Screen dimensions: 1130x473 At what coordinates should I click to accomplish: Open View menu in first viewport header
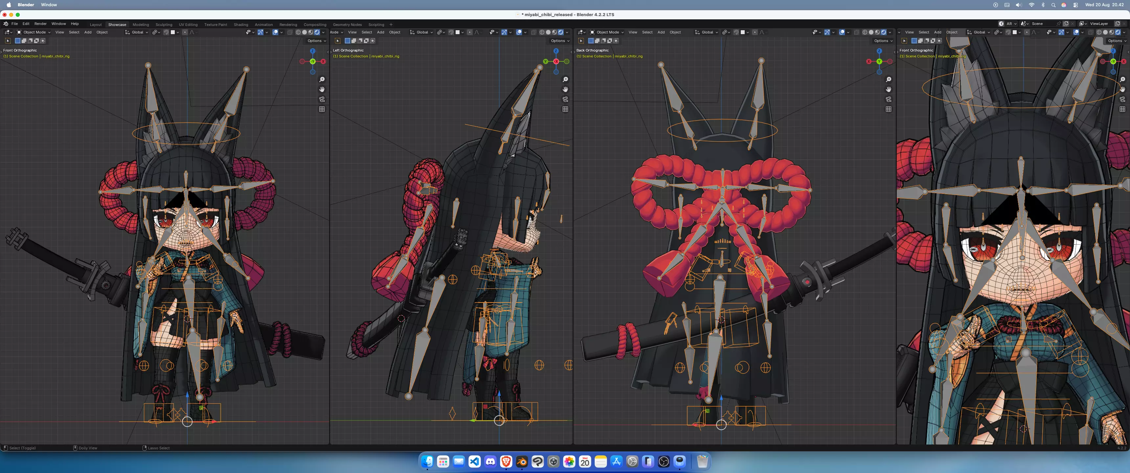coord(60,32)
